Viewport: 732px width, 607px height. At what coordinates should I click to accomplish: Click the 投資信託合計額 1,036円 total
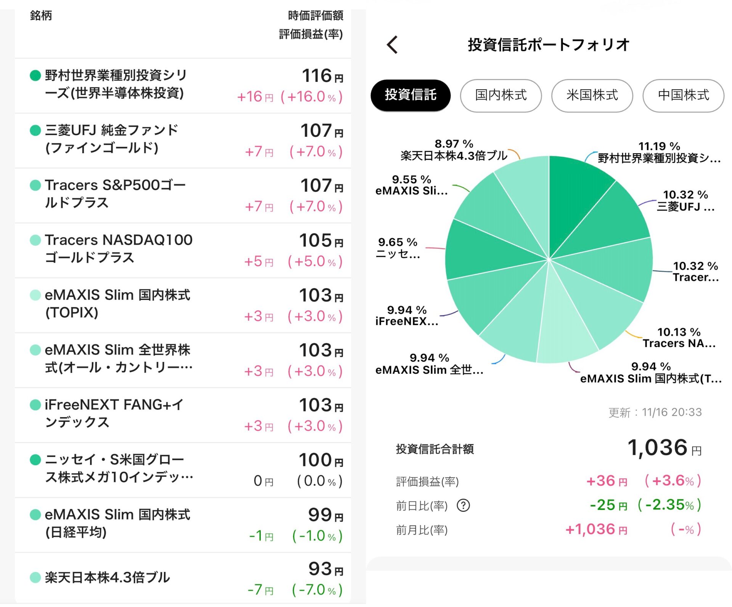pos(663,448)
